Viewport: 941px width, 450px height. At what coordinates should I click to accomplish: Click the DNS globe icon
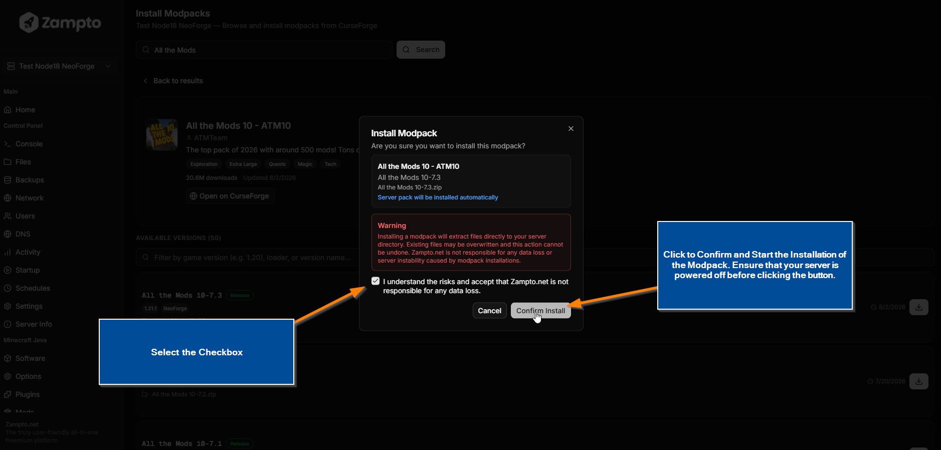point(8,234)
